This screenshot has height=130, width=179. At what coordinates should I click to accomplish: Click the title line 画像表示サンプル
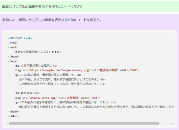click(x=38, y=52)
